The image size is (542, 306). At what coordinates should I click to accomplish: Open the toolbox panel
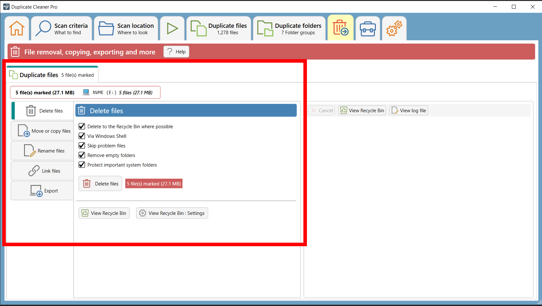[x=368, y=28]
